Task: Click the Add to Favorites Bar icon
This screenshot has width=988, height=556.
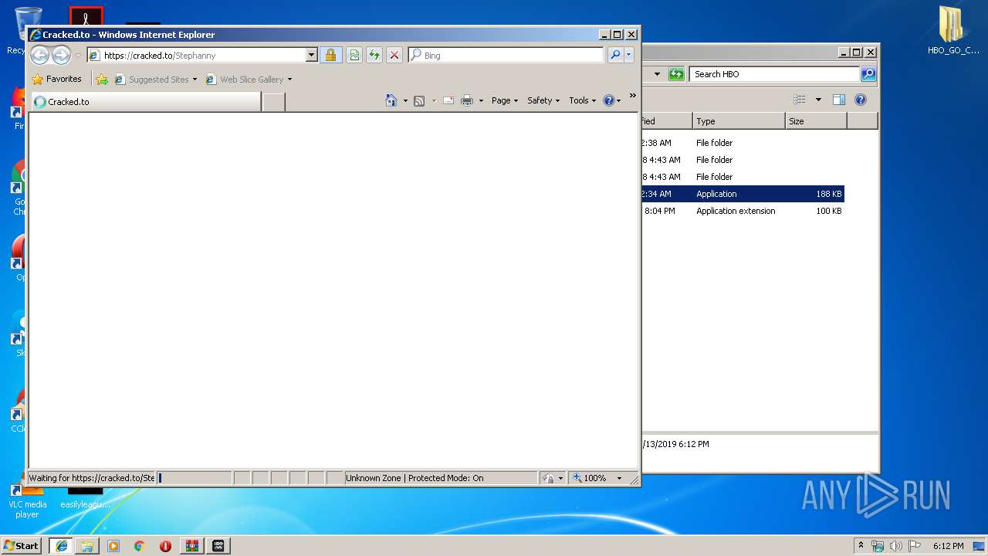Action: (102, 79)
